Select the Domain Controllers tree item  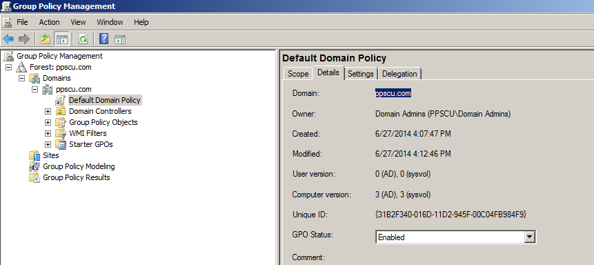(100, 111)
